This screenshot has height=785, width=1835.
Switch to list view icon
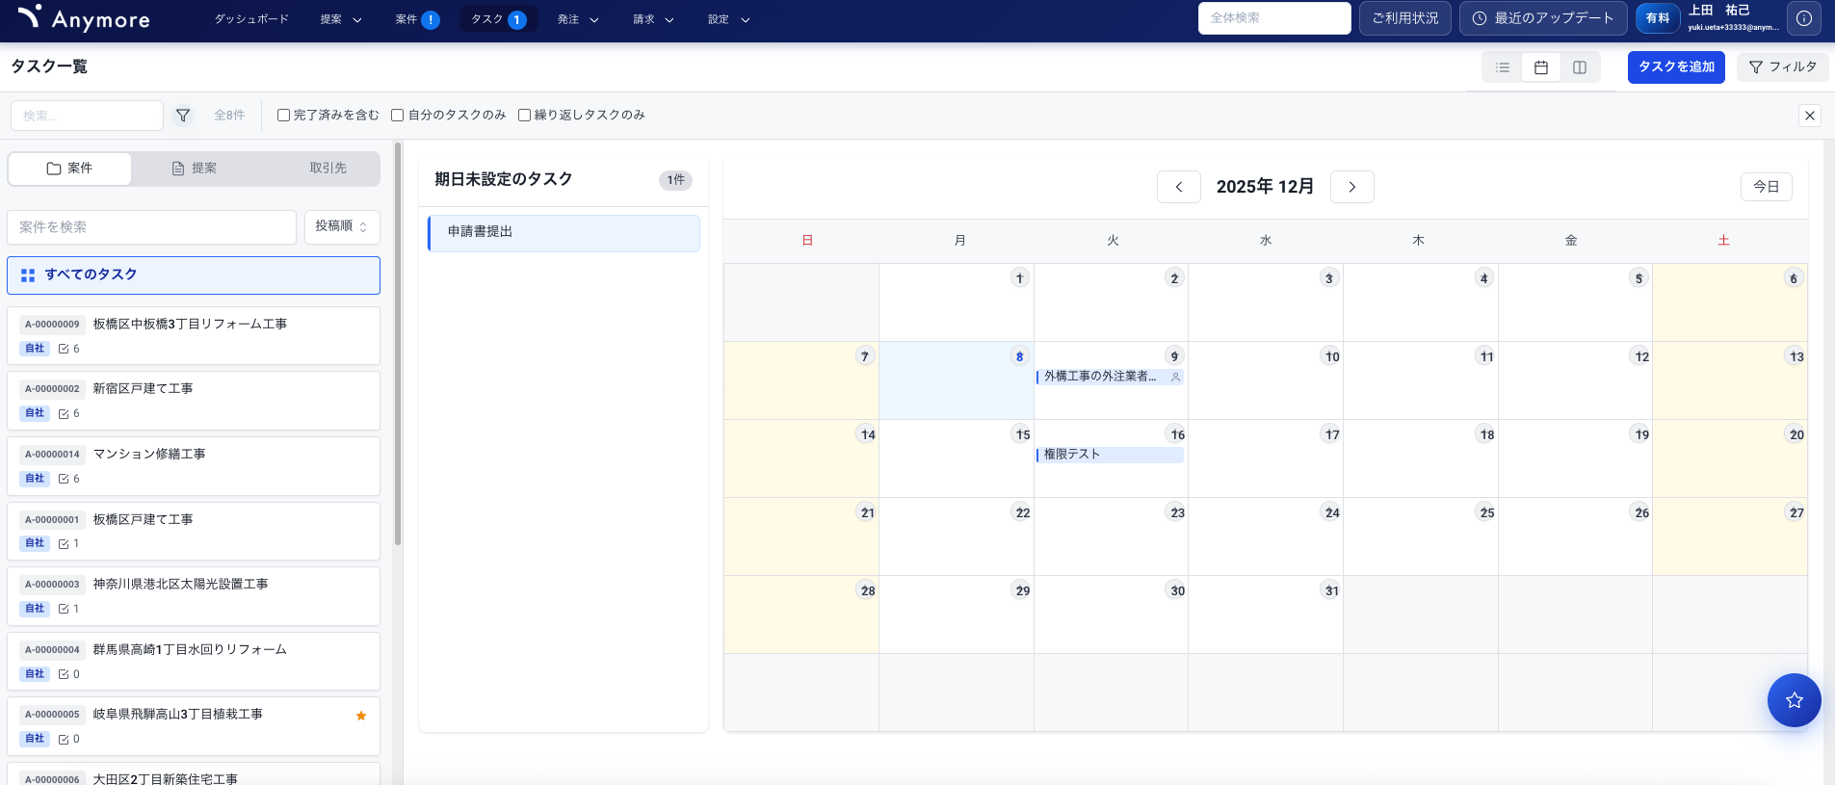(x=1502, y=67)
